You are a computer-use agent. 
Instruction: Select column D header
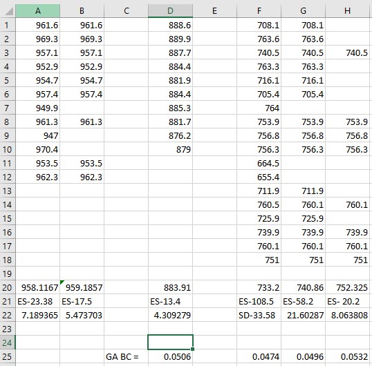170,10
